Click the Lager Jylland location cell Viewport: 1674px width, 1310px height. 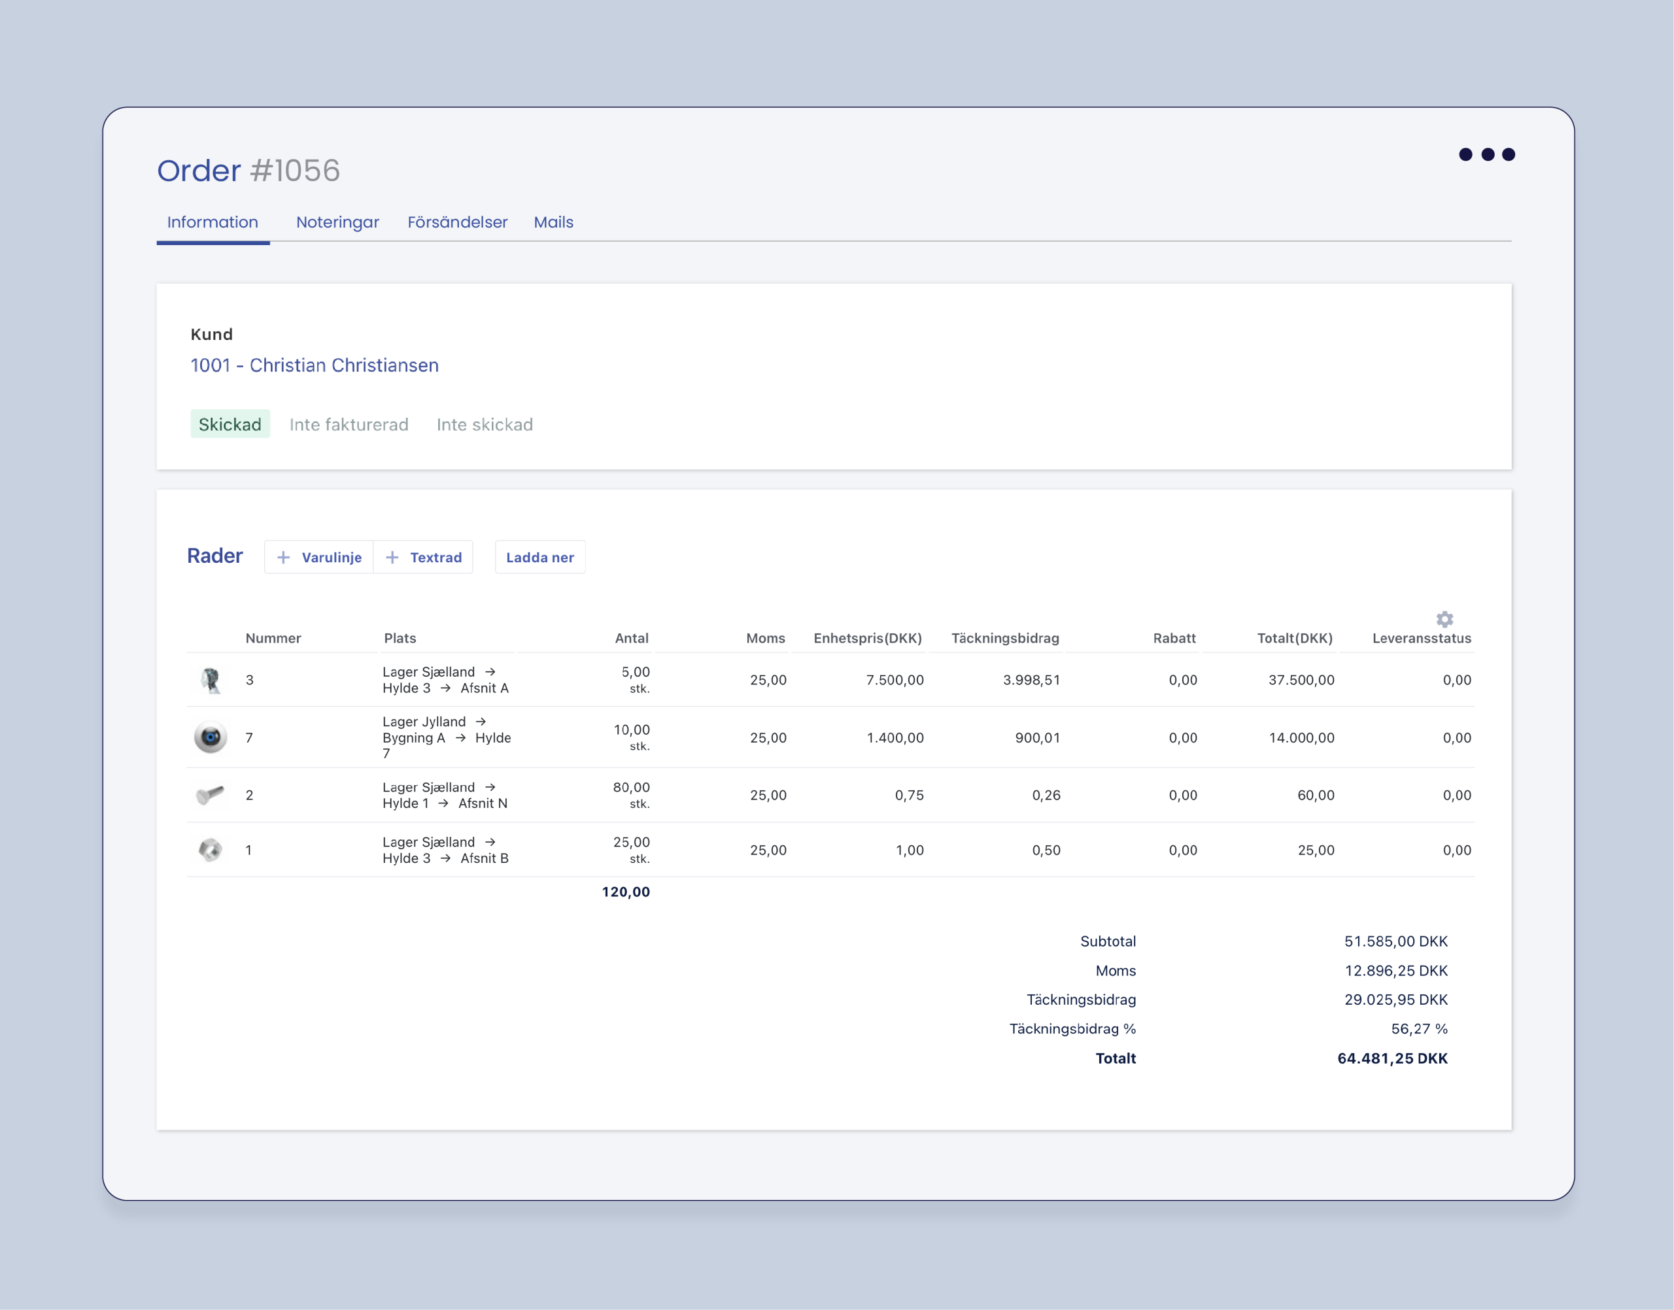[446, 737]
